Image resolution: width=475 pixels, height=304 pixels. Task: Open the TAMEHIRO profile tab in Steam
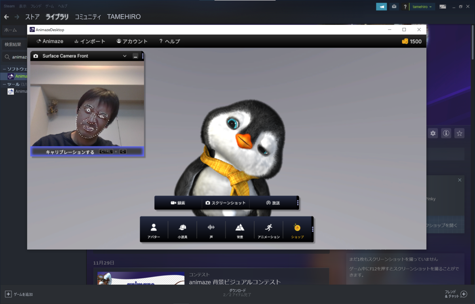tap(124, 17)
